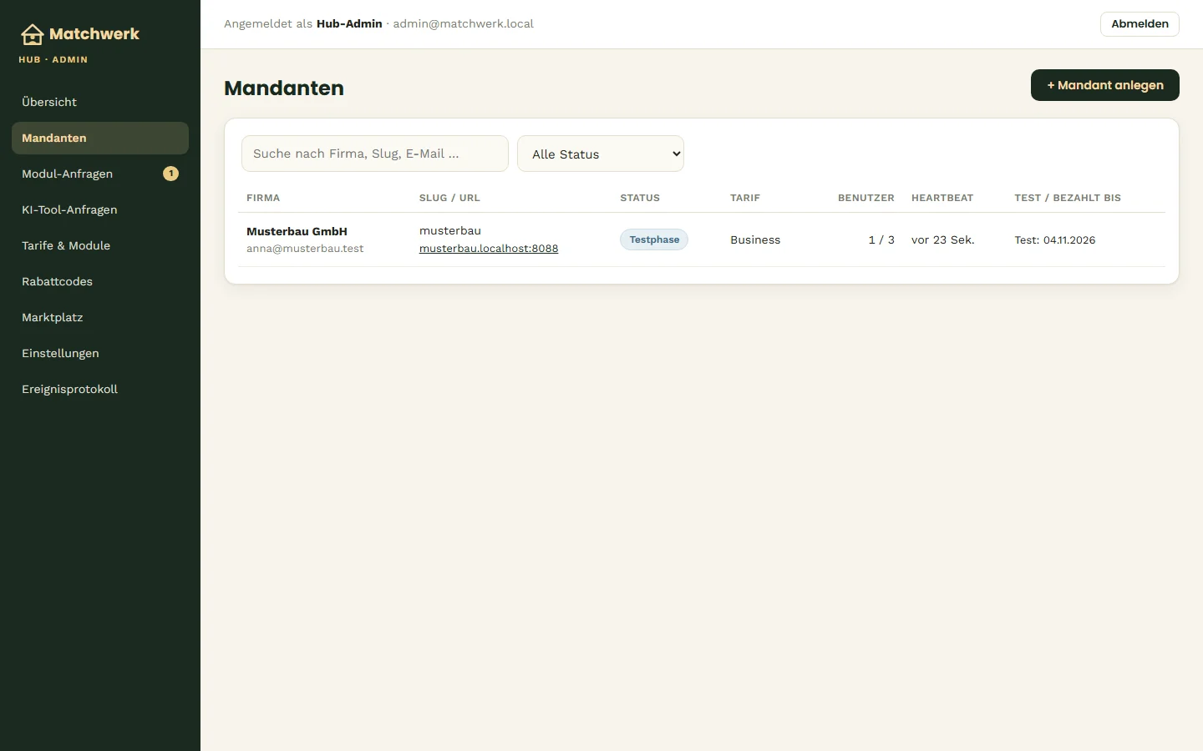This screenshot has height=751, width=1203.
Task: Open Tarife & Module section
Action: [x=100, y=245]
